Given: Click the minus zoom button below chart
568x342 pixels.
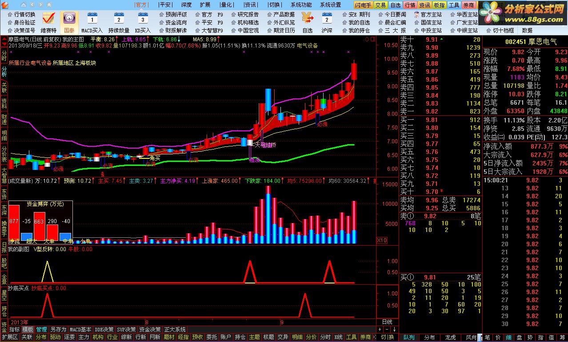Looking at the screenshot, I should [387, 330].
